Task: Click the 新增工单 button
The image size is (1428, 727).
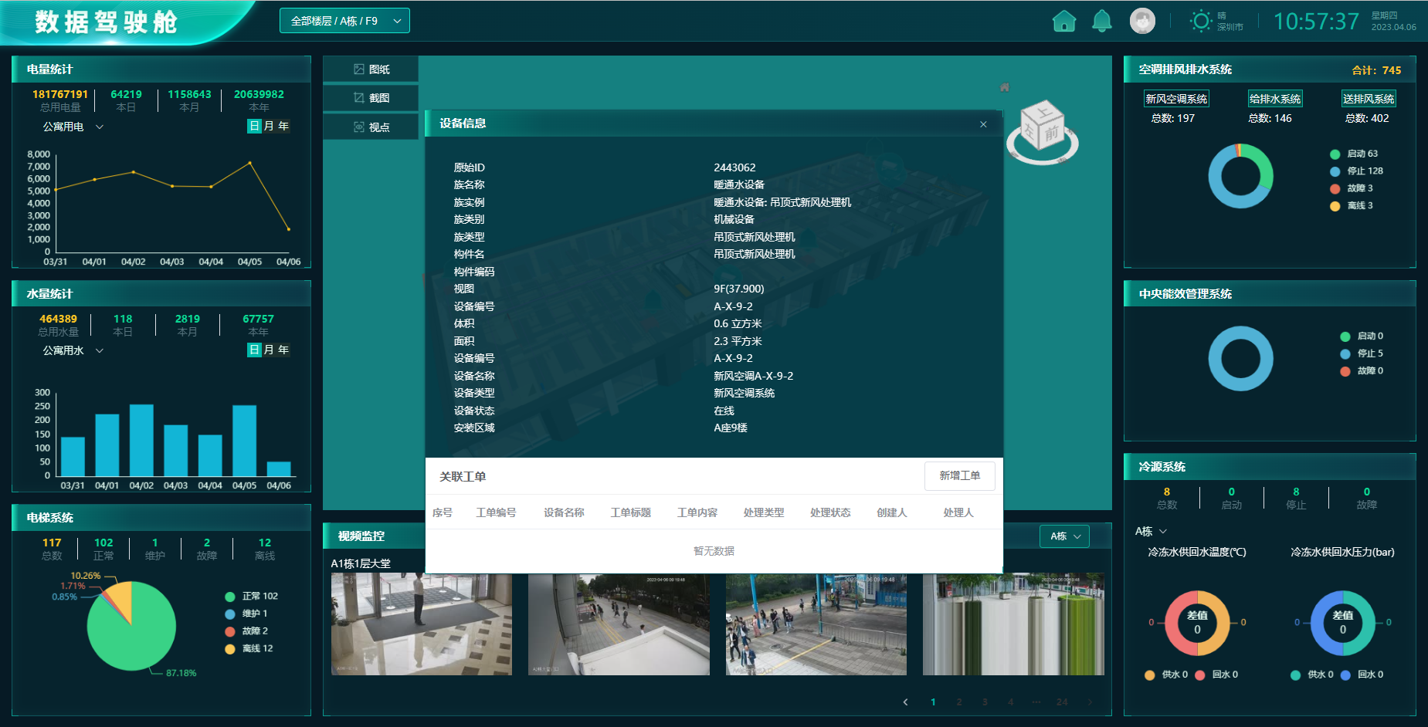Action: click(960, 475)
